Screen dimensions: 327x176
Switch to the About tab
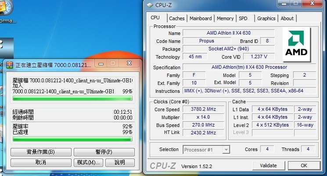pyautogui.click(x=287, y=18)
